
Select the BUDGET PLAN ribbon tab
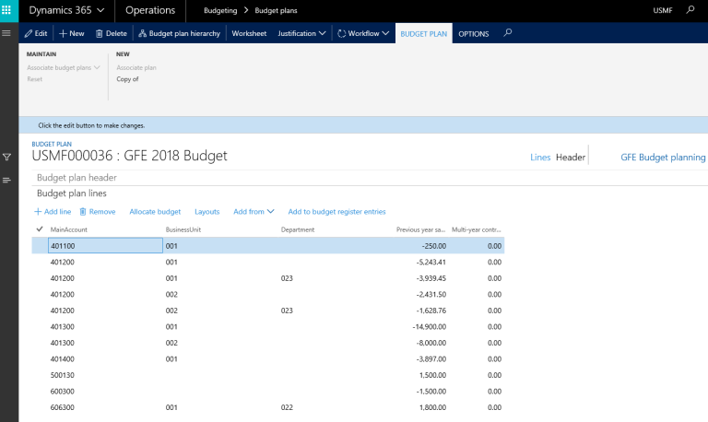point(423,33)
